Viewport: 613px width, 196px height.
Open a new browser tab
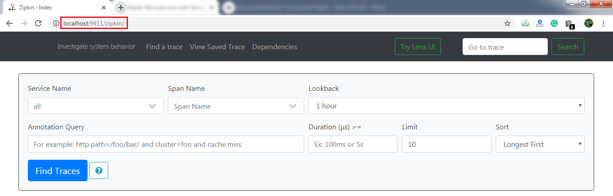click(121, 8)
